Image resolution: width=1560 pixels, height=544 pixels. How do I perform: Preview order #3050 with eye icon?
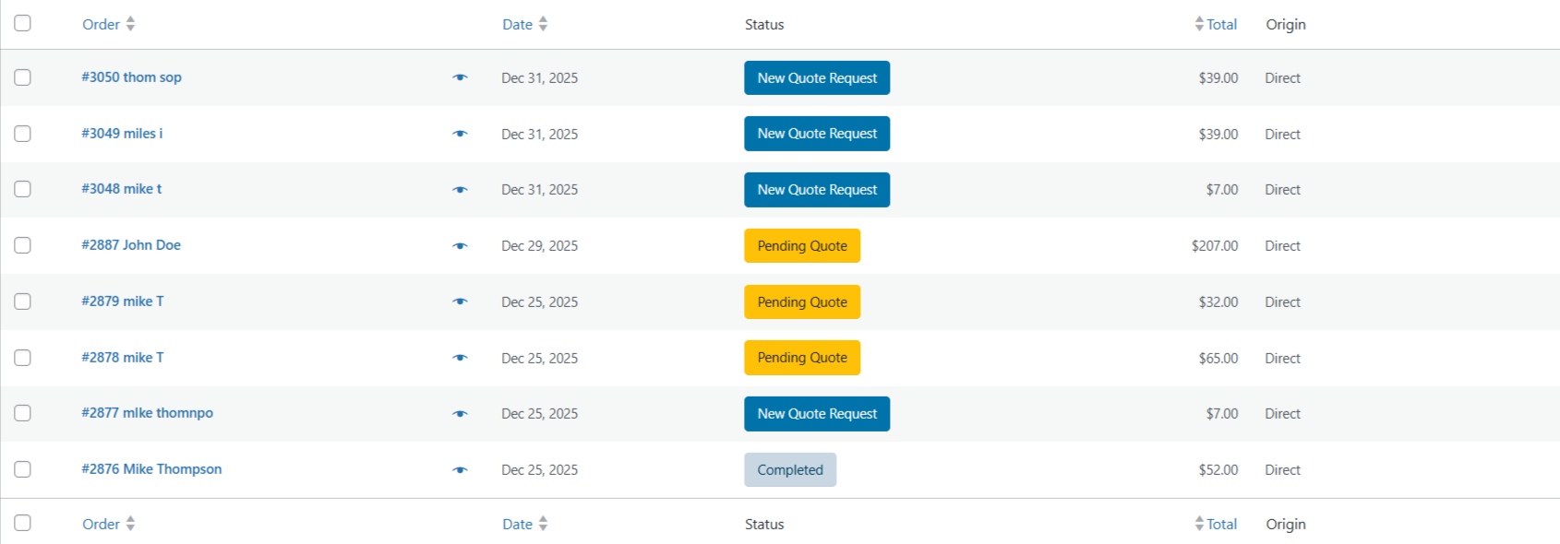point(460,77)
